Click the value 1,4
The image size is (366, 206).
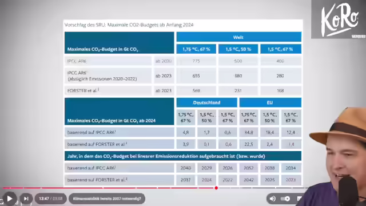(291, 144)
